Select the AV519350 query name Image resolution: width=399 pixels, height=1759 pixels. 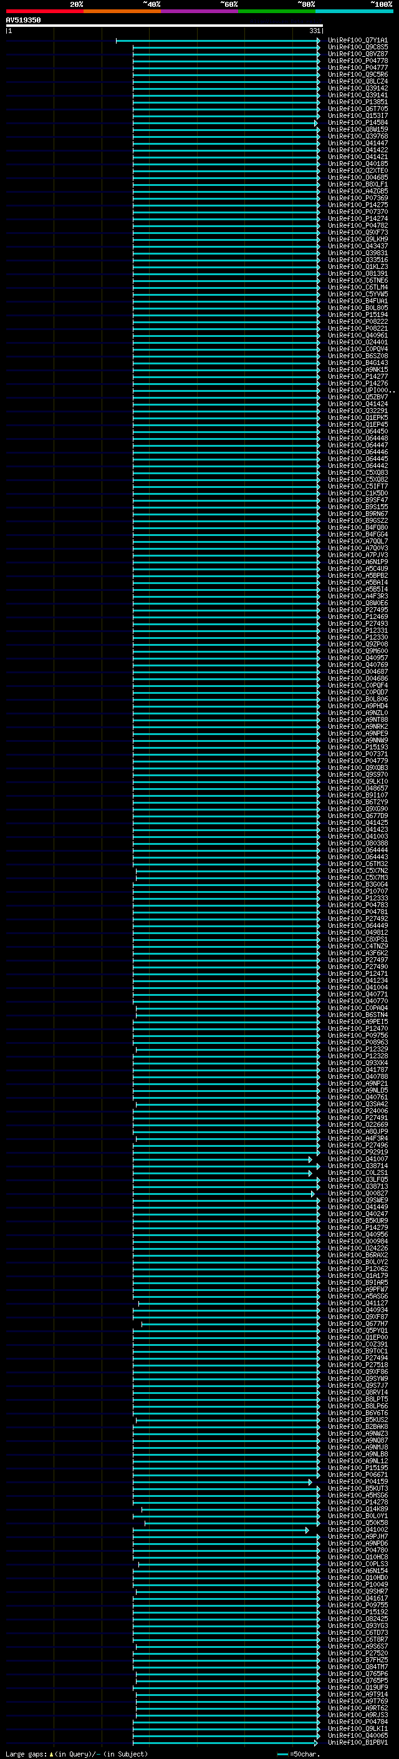click(x=23, y=20)
